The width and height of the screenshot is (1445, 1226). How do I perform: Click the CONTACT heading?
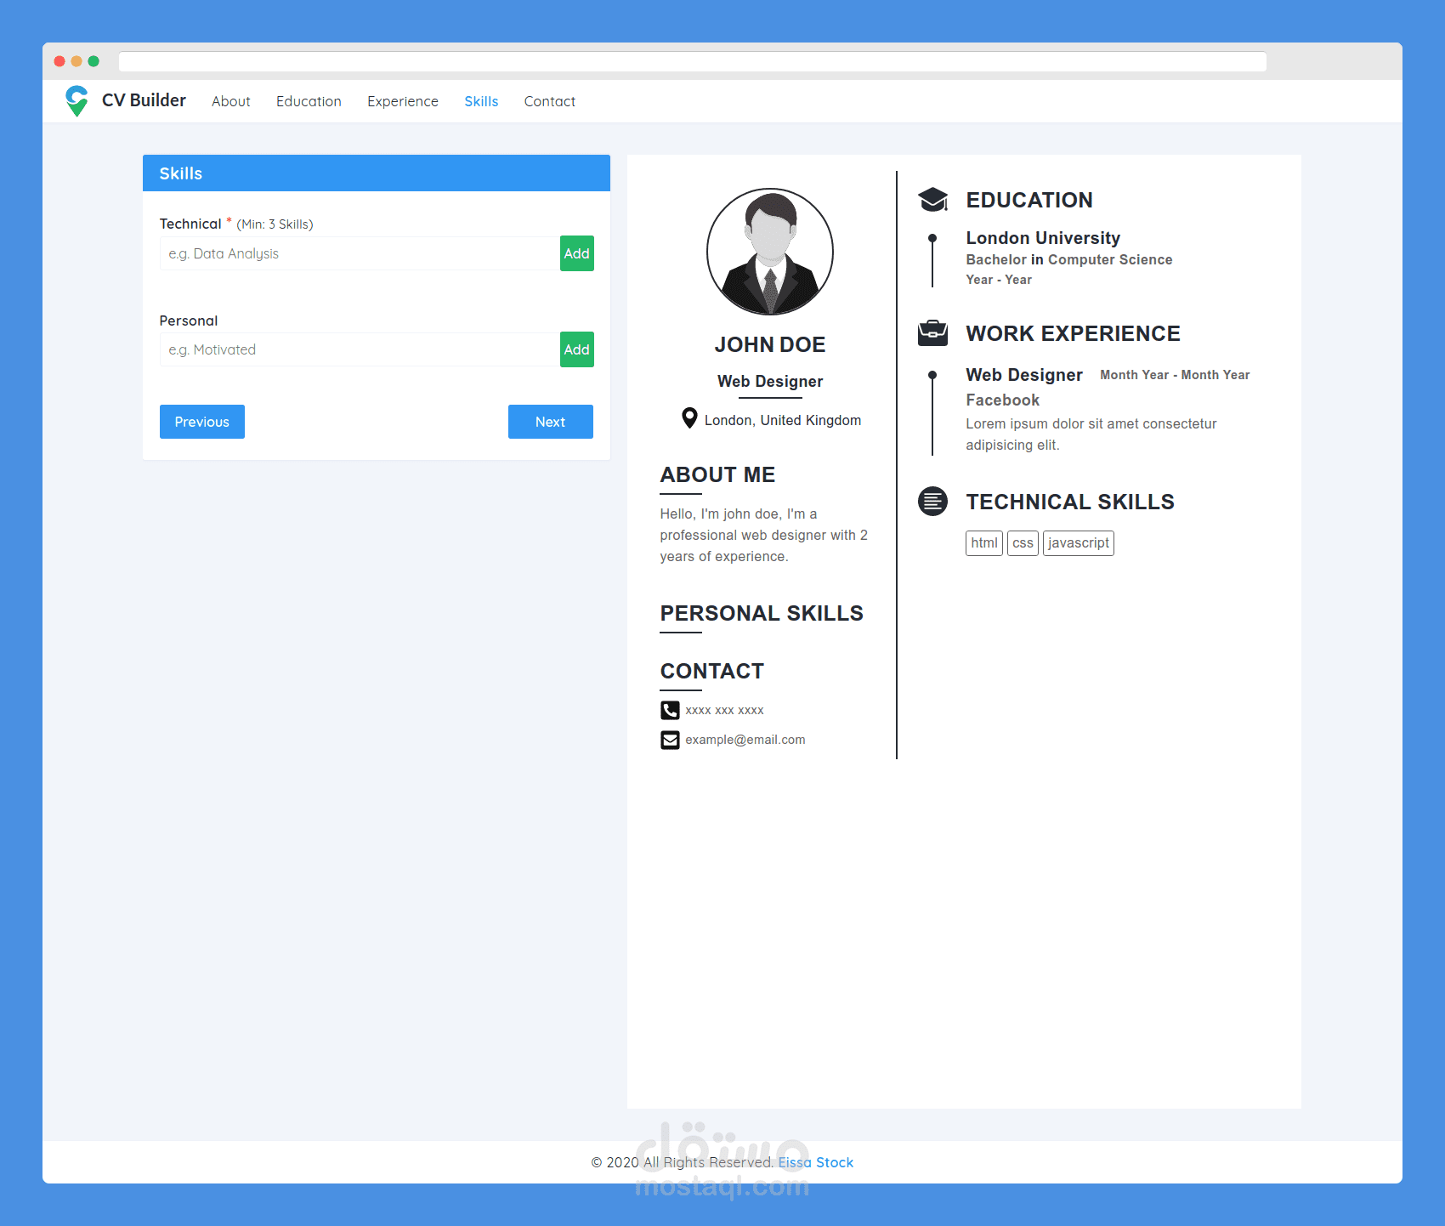[712, 671]
